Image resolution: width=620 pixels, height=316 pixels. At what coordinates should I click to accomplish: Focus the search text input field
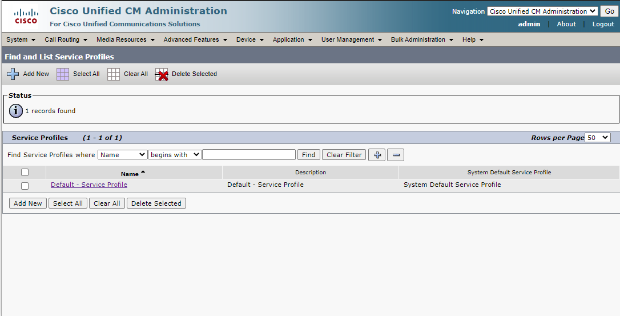click(x=249, y=155)
